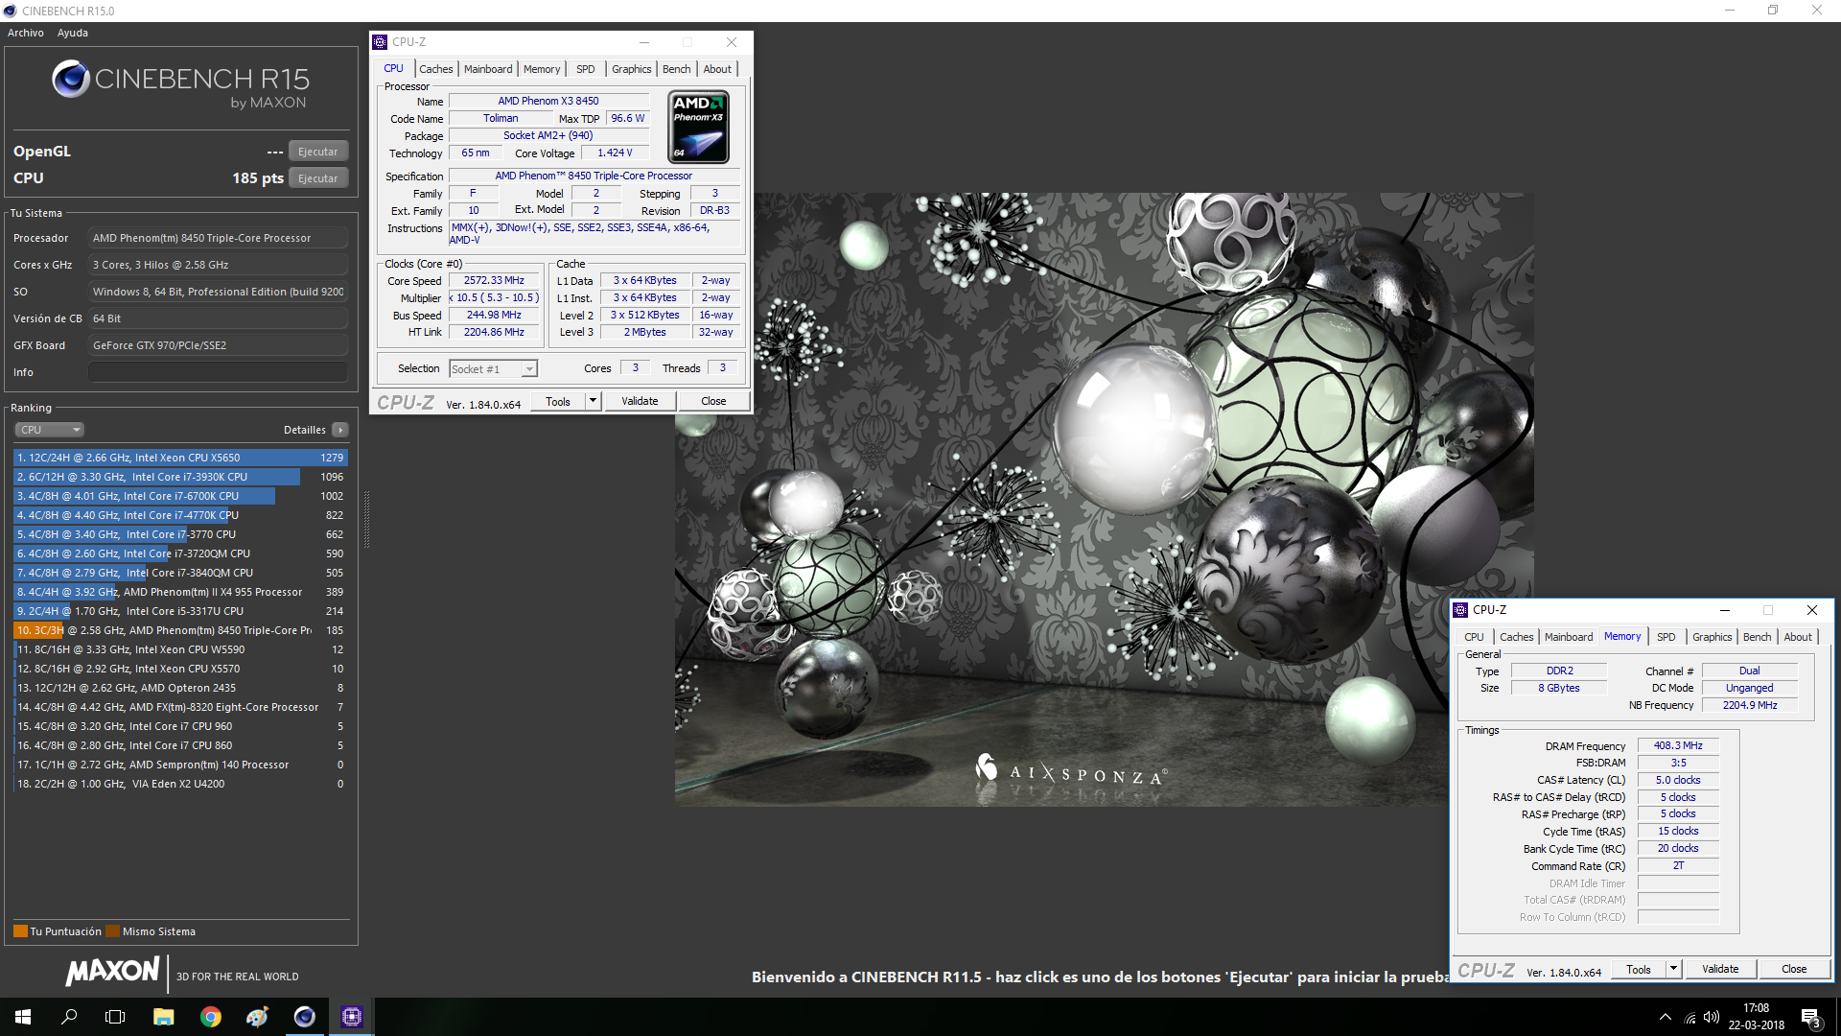This screenshot has height=1036, width=1841.
Task: Open the Tools dropdown arrow in the Memory window
Action: (x=1673, y=969)
